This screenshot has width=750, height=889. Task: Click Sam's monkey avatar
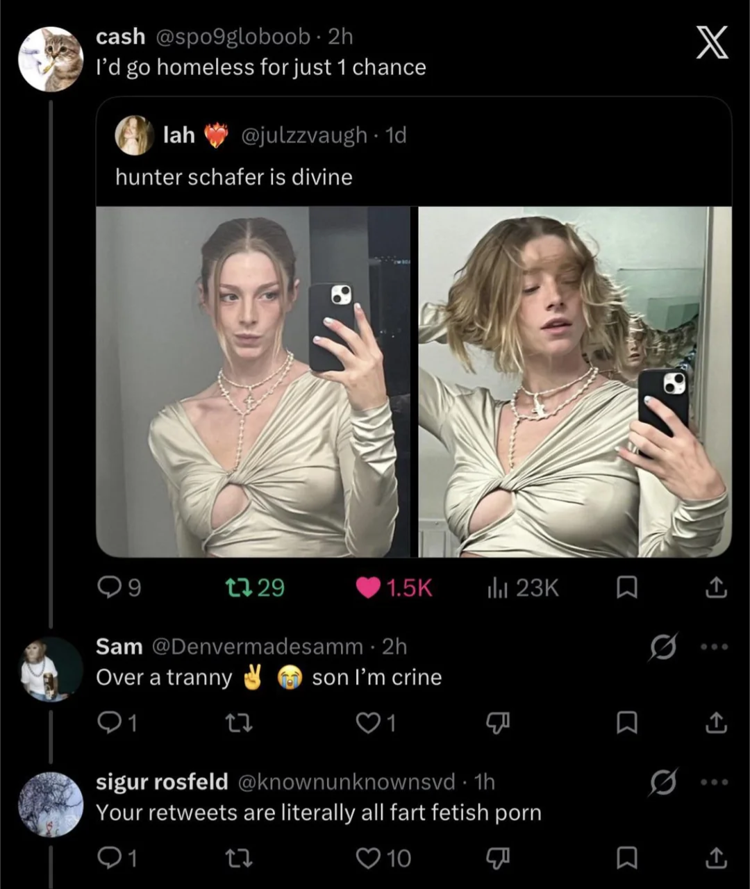click(51, 670)
